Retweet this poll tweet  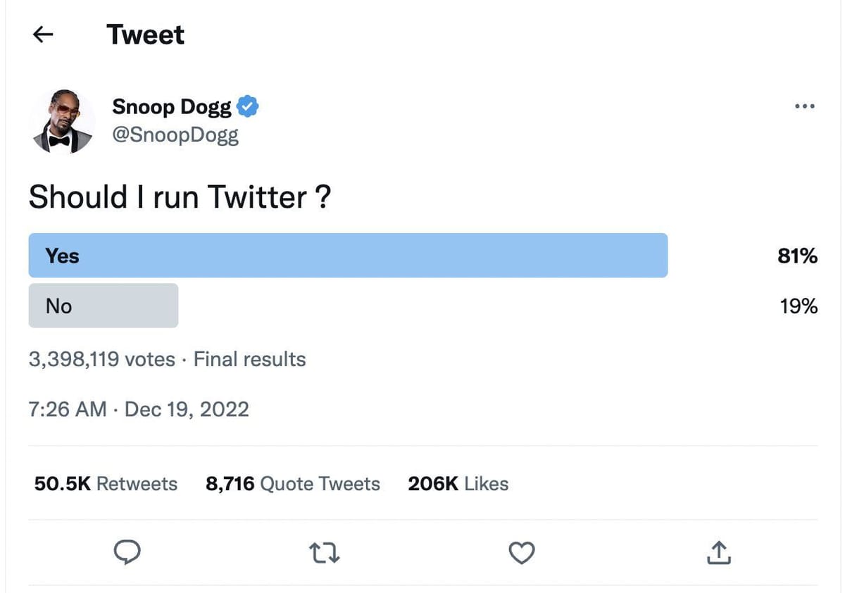click(324, 554)
